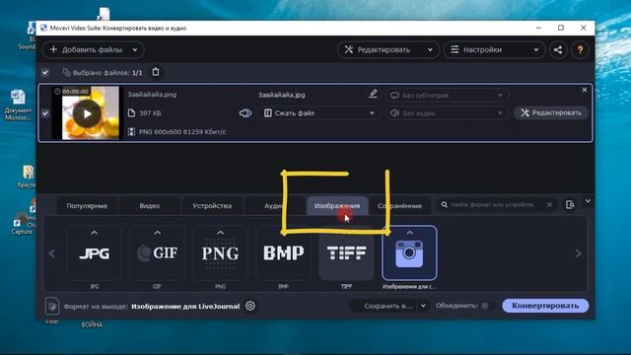Viewport: 631px width, 355px height.
Task: Select BMP format tile
Action: (283, 253)
